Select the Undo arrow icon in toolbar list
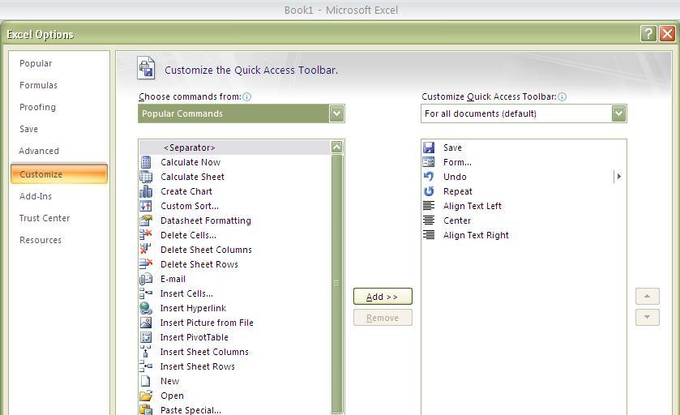The width and height of the screenshot is (680, 415). coord(429,177)
